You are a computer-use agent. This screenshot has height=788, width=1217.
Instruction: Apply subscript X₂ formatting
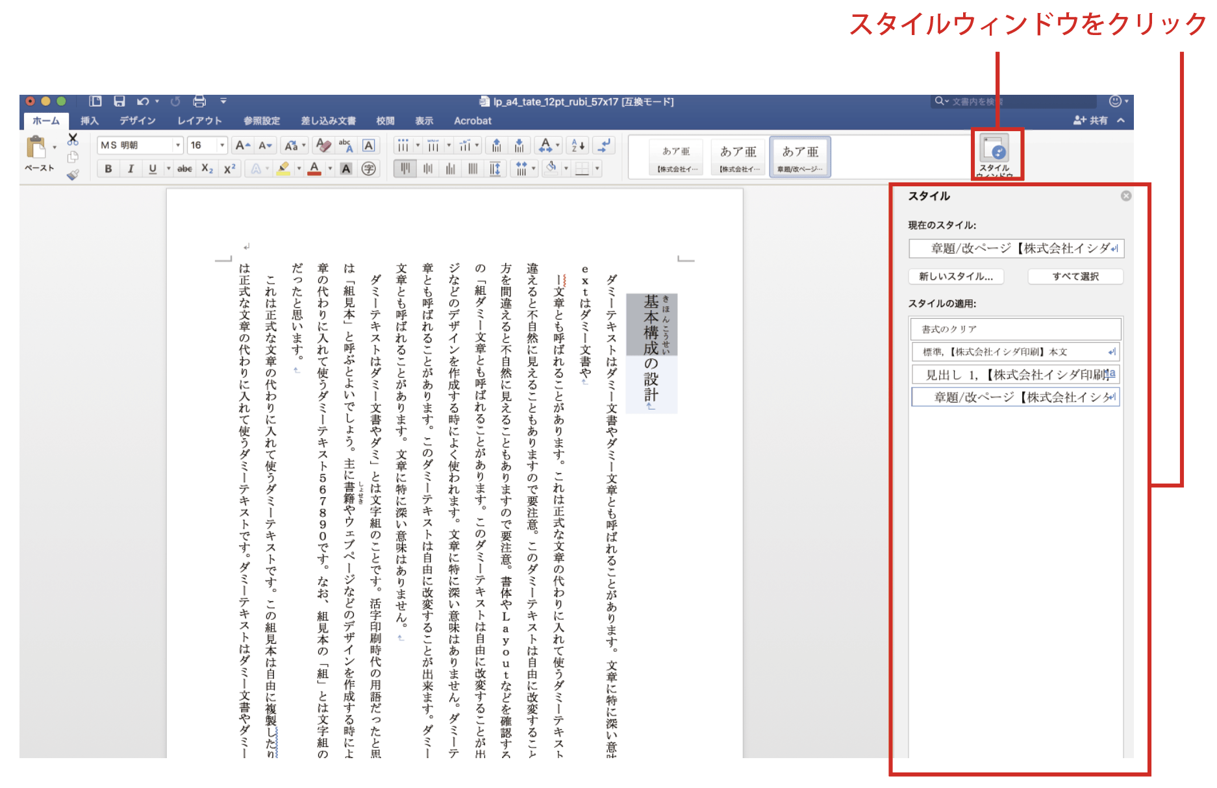click(207, 169)
